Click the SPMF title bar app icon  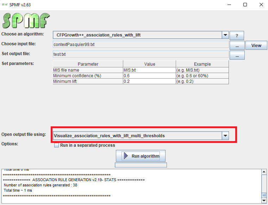(5, 5)
